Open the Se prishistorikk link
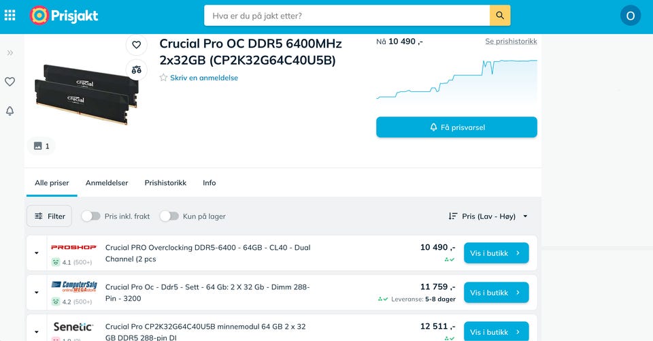This screenshot has width=653, height=341. coord(511,42)
